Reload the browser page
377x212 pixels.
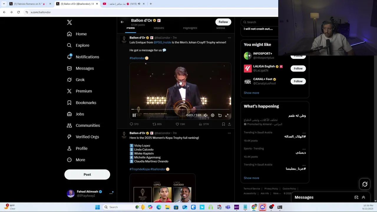pyautogui.click(x=18, y=12)
